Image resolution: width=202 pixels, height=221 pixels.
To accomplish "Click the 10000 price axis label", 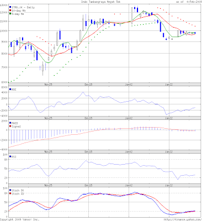I will (4, 31).
